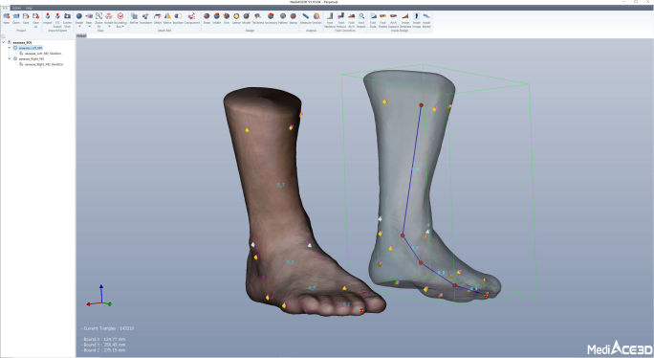Screen dimensions: 654x358
Task: Collapse the Left foot mesh tree node
Action: coord(10,48)
